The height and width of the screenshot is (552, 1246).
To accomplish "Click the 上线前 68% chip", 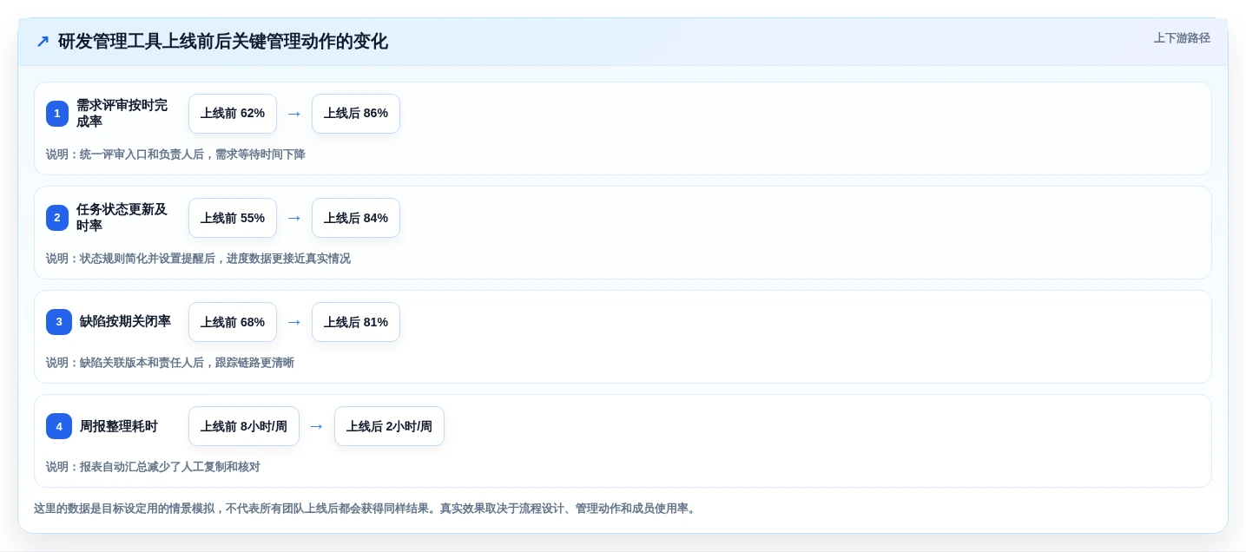I will coord(233,322).
